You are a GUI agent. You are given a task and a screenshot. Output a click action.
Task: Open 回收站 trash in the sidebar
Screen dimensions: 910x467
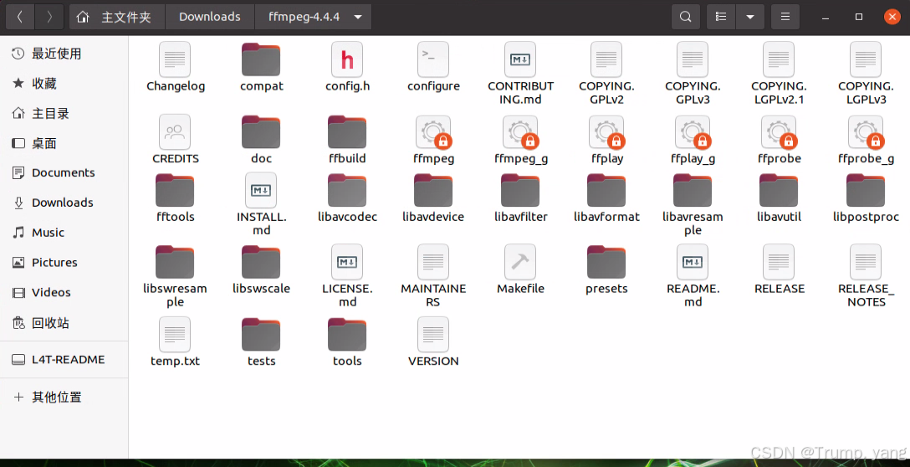tap(64, 322)
